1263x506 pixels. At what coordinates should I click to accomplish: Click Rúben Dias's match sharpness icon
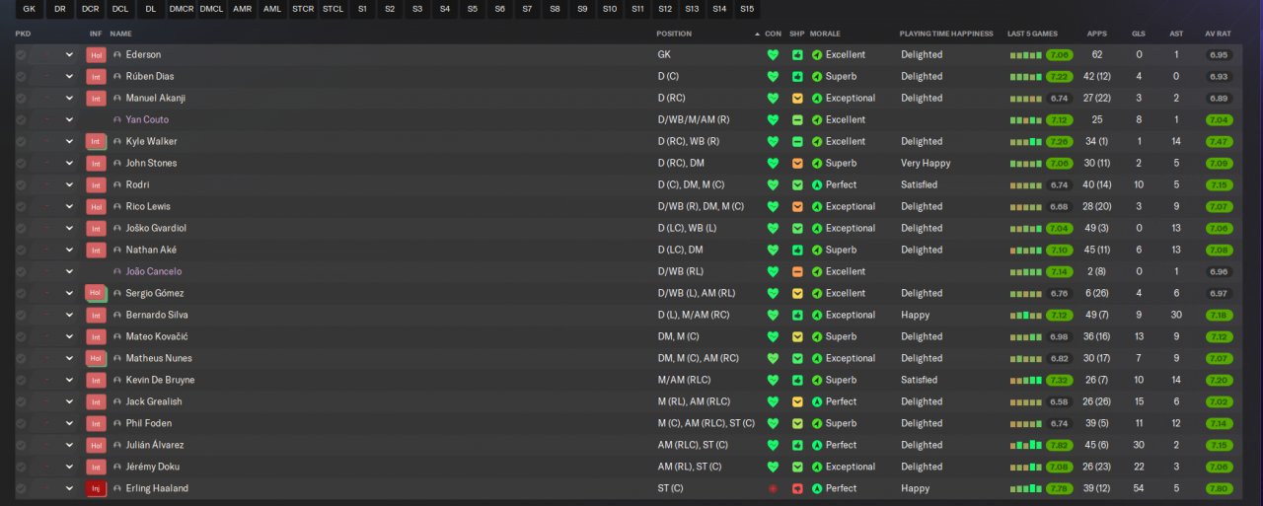tap(797, 77)
